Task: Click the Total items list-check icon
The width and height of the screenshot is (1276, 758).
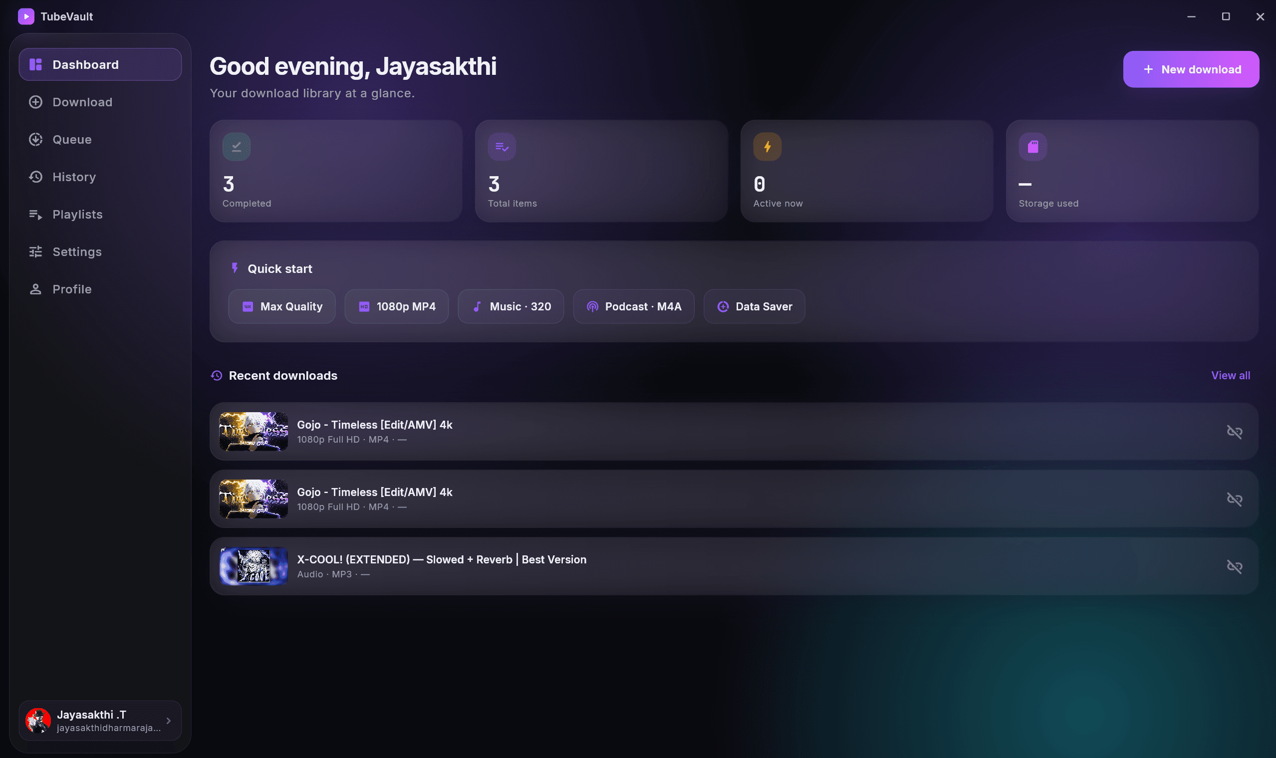Action: 502,147
